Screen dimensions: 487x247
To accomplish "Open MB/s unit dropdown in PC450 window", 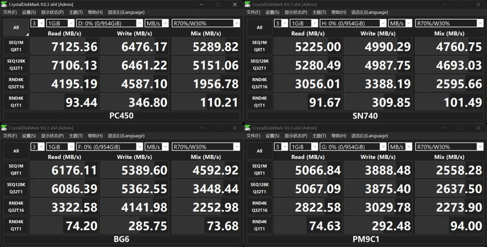I will coord(157,24).
